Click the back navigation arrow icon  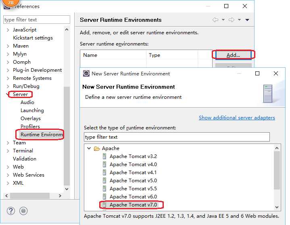(x=215, y=20)
